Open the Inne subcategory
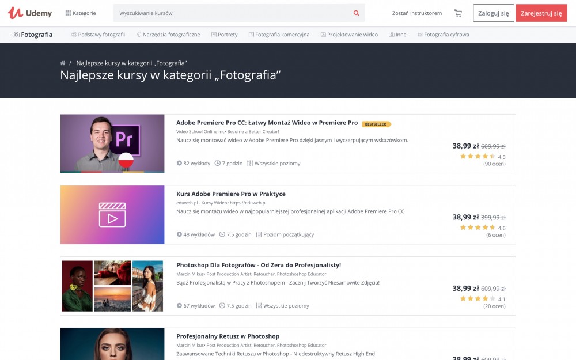This screenshot has height=360, width=576. pyautogui.click(x=397, y=35)
